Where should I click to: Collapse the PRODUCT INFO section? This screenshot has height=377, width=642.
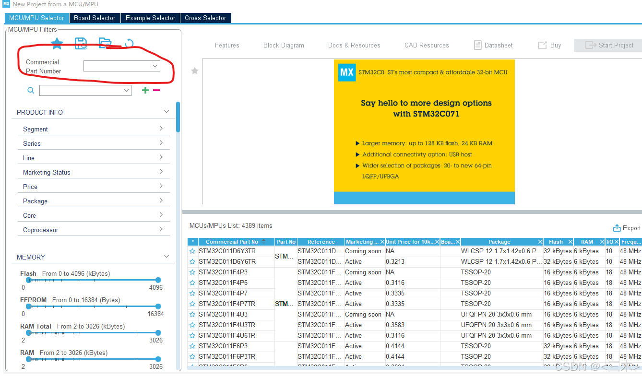coord(166,112)
